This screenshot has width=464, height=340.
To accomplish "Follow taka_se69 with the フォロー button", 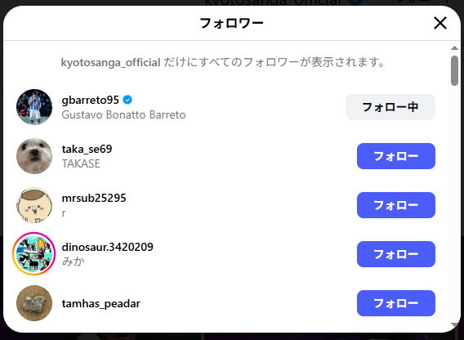I will pyautogui.click(x=396, y=156).
